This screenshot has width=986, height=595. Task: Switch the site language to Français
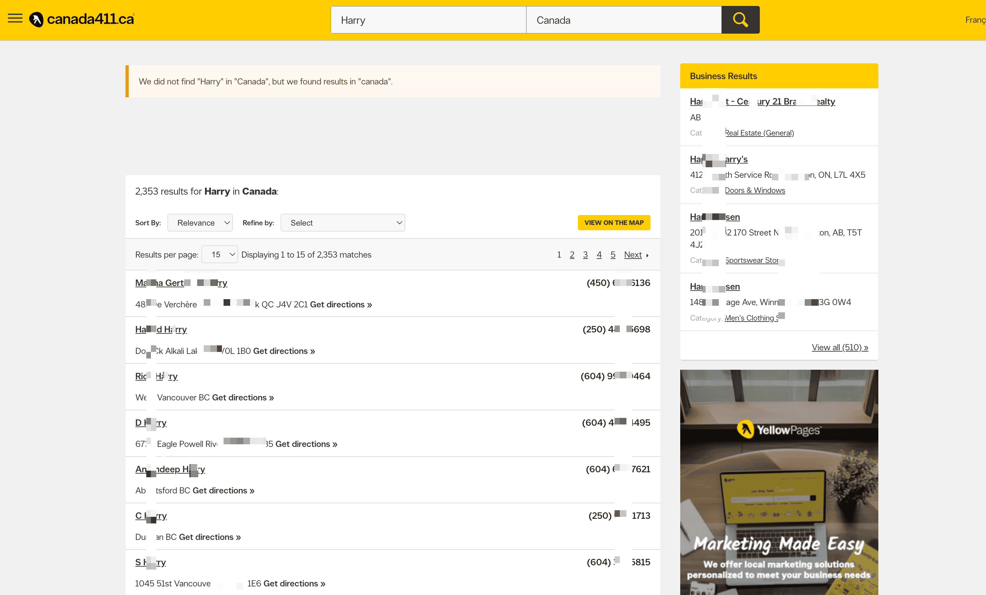(975, 20)
